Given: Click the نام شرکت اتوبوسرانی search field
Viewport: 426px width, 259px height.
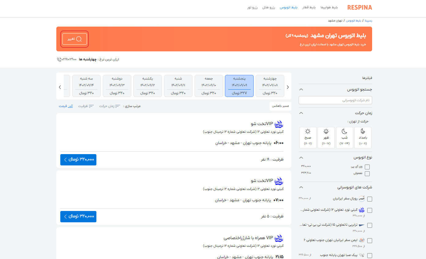Looking at the screenshot, I should [335, 100].
